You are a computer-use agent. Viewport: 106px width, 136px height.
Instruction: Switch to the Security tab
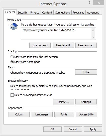coord(23,13)
